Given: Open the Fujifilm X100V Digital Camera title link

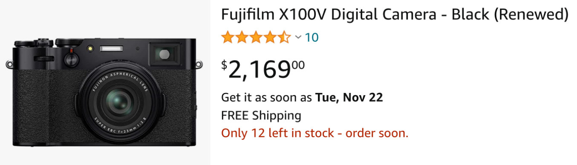Looking at the screenshot, I should 395,15.
